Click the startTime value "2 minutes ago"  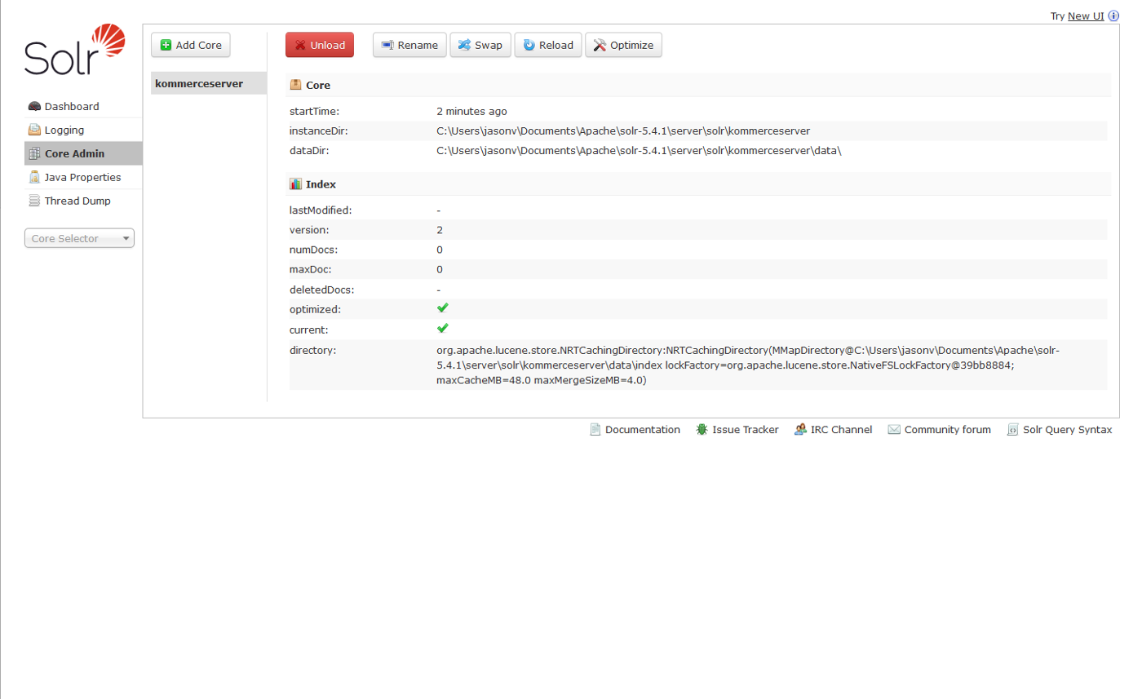[471, 111]
